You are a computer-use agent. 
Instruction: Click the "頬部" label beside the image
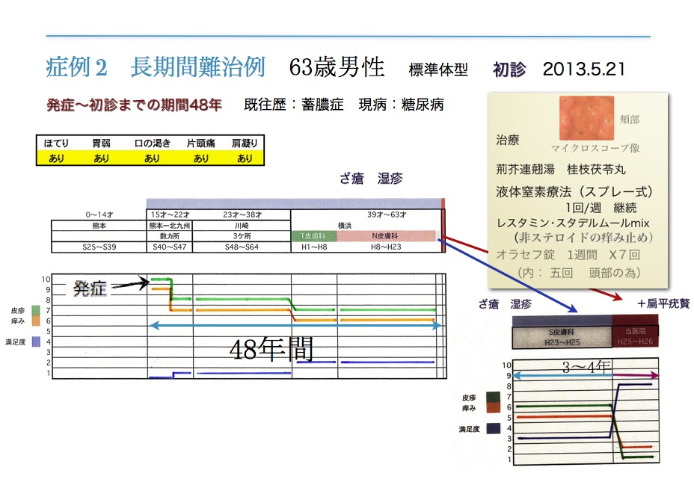pos(630,120)
